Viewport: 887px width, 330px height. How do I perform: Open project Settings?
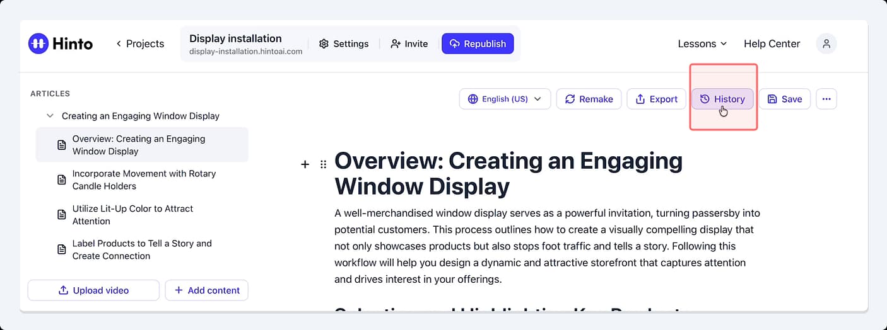click(x=344, y=43)
